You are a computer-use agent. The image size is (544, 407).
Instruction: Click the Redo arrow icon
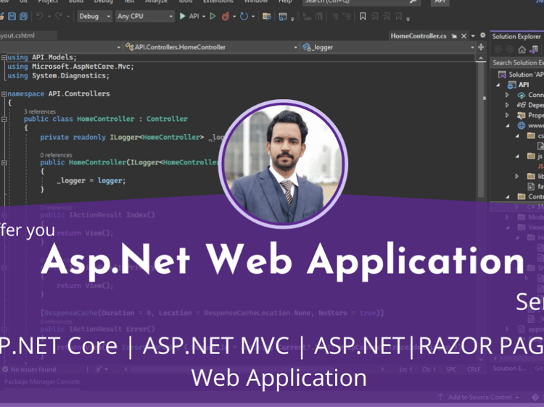59,16
